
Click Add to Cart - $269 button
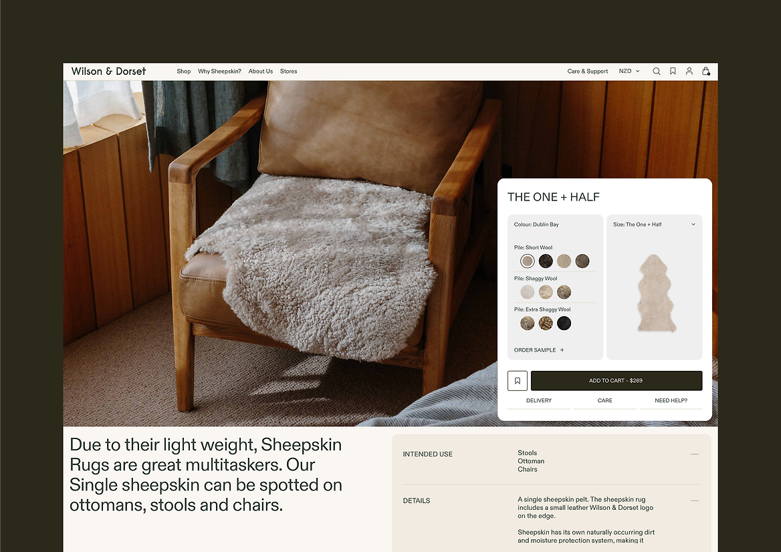tap(617, 381)
